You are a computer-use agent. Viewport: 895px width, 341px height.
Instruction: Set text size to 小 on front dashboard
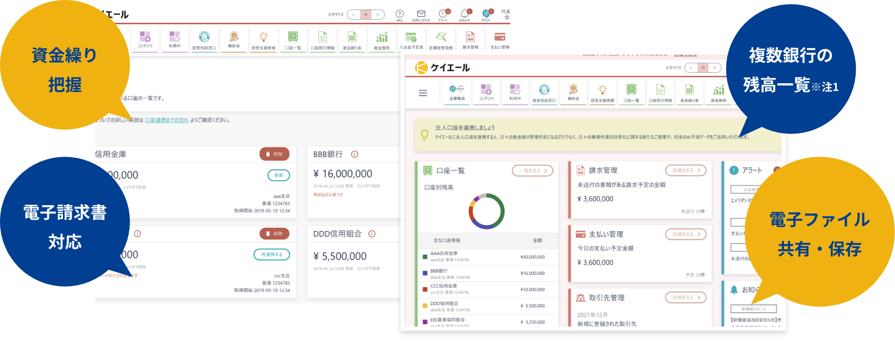[691, 68]
